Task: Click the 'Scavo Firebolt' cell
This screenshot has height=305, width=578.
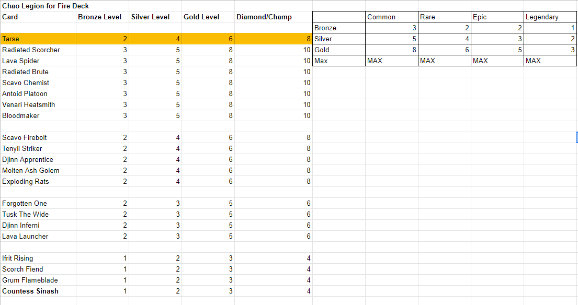Action: [38, 137]
